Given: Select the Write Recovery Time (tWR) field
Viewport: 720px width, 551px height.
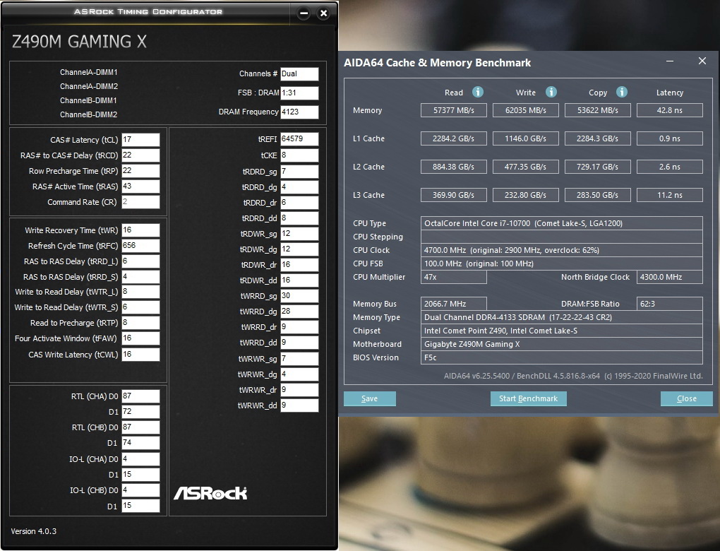Looking at the screenshot, I should (x=140, y=230).
